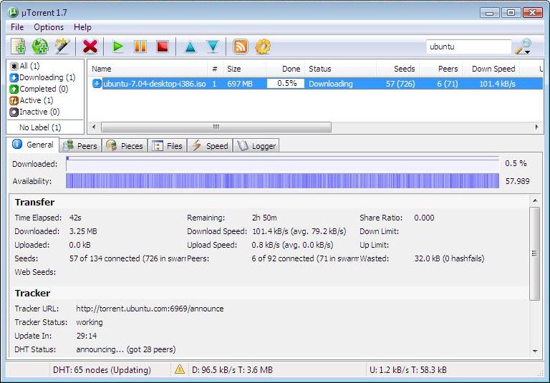Open Preferences via the gear icon
This screenshot has width=550, height=383.
(x=263, y=47)
